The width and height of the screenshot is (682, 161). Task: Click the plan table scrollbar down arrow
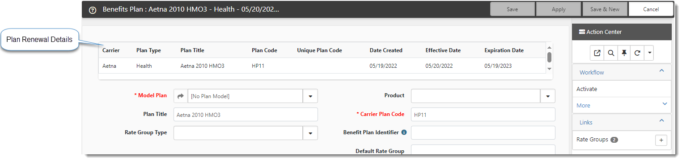pyautogui.click(x=549, y=69)
